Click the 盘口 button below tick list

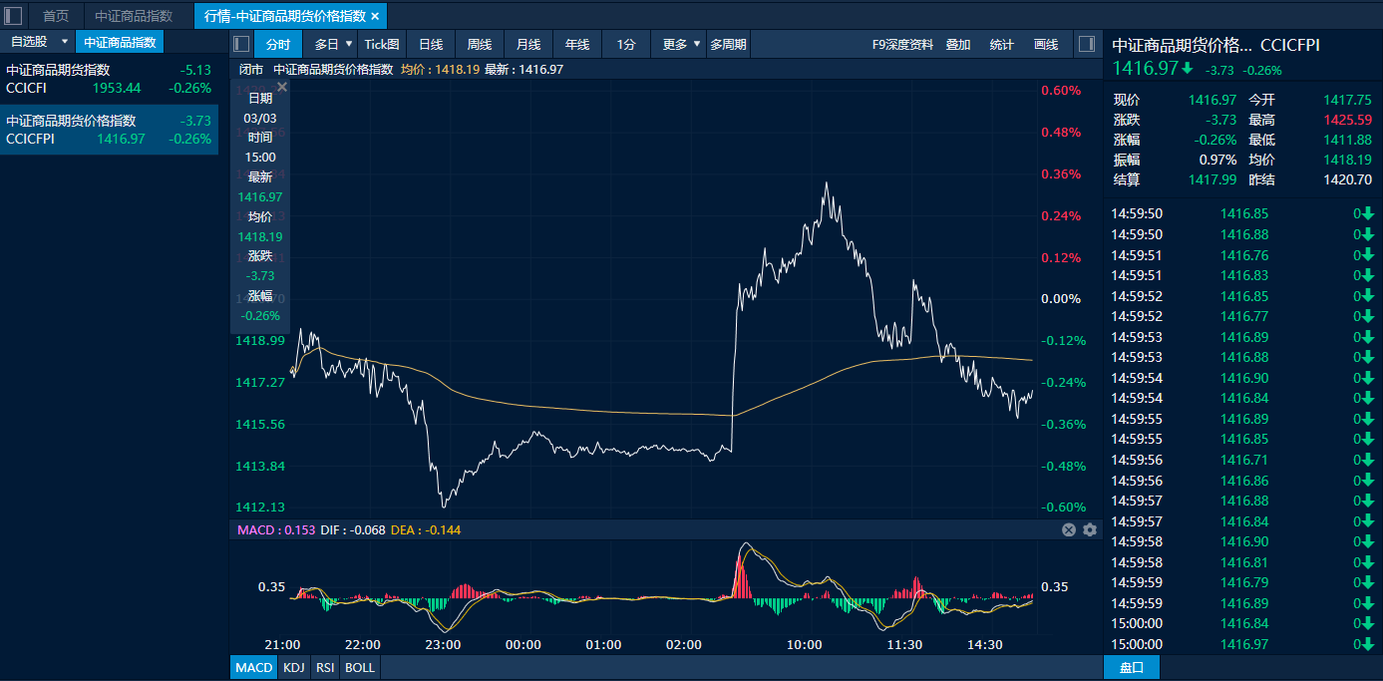(x=1131, y=667)
